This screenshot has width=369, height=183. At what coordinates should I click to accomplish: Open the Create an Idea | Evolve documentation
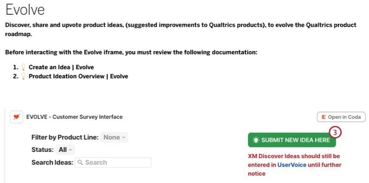(x=61, y=67)
